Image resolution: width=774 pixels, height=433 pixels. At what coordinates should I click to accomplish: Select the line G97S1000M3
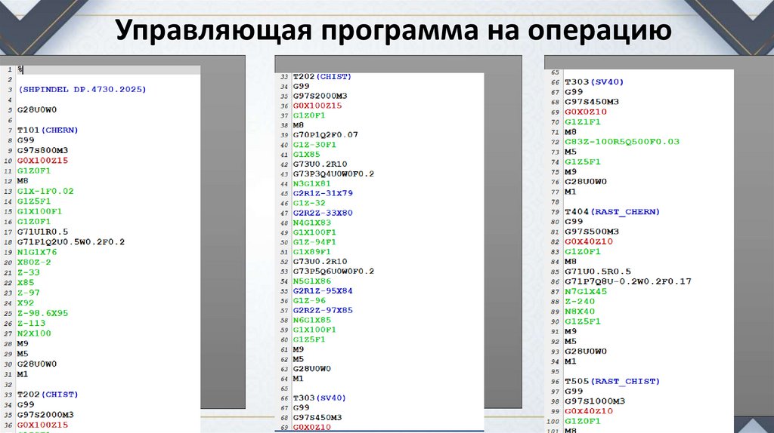pos(595,401)
